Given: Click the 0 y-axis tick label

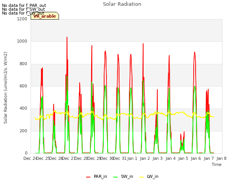Looking at the screenshot, I should click(x=26, y=153).
